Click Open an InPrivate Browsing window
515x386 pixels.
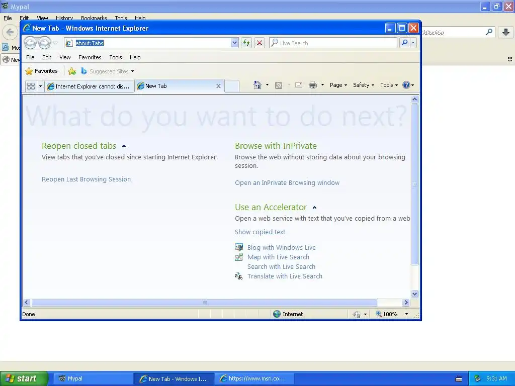coord(287,183)
